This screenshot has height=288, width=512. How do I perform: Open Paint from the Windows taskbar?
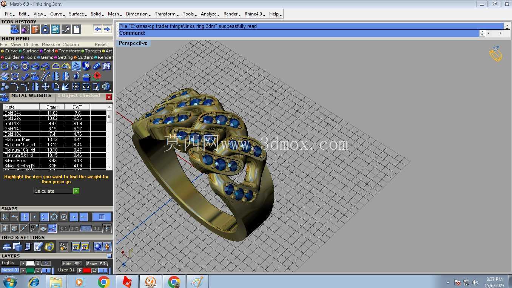(197, 282)
